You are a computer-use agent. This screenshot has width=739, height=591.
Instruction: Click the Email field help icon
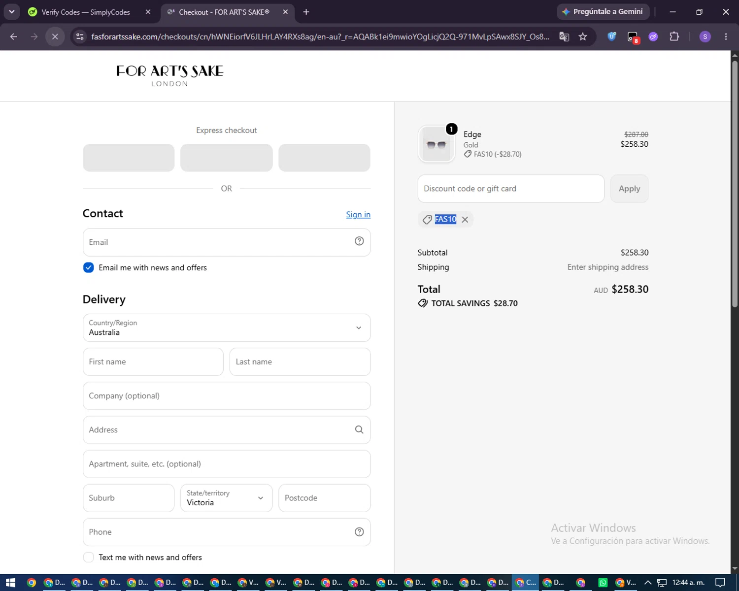(359, 241)
